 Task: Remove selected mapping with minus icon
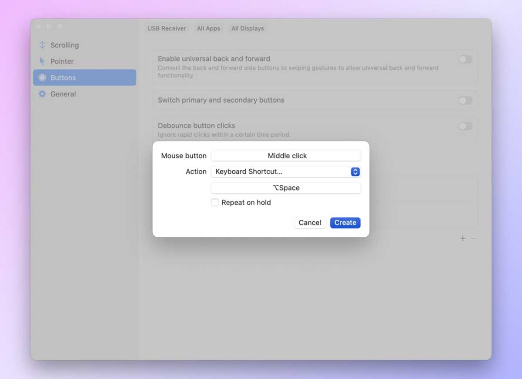(x=474, y=238)
